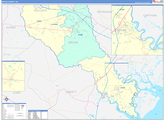
Task: Click the CHATHAM county label in the inset
Action: point(150,15)
